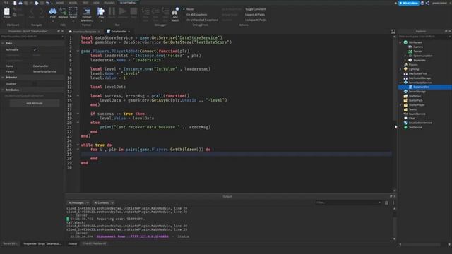
Task: Select StarterGui folder in Explorer
Action: pos(415,96)
